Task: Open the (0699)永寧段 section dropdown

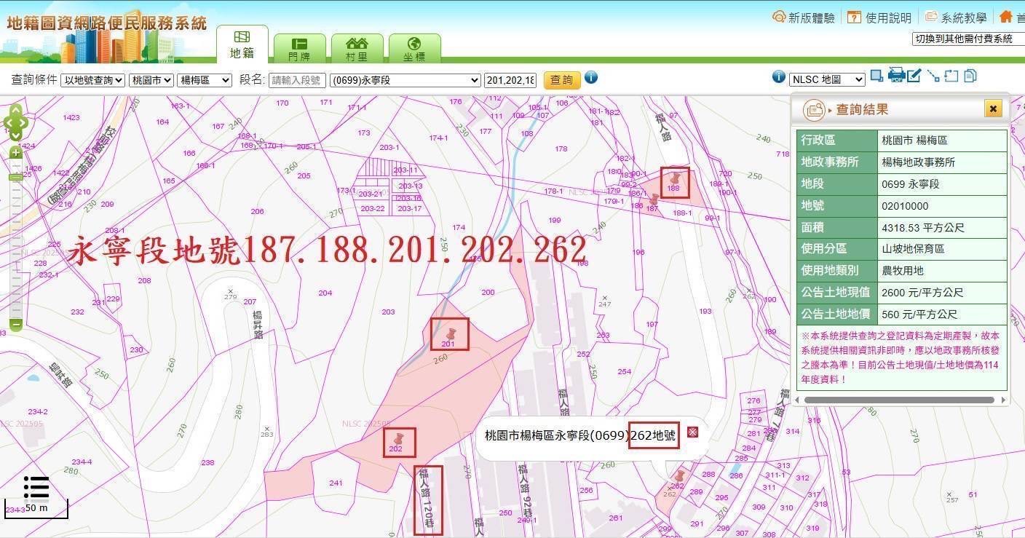Action: click(405, 80)
